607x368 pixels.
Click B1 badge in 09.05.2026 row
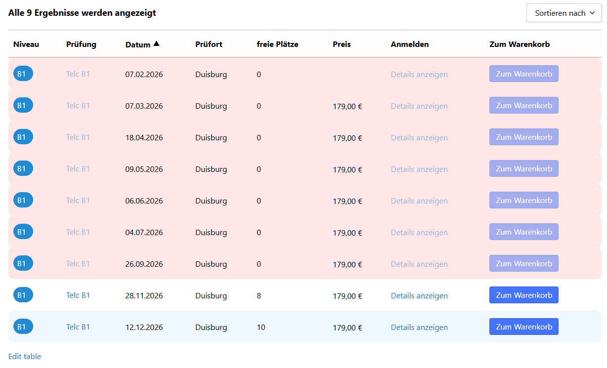tap(23, 168)
